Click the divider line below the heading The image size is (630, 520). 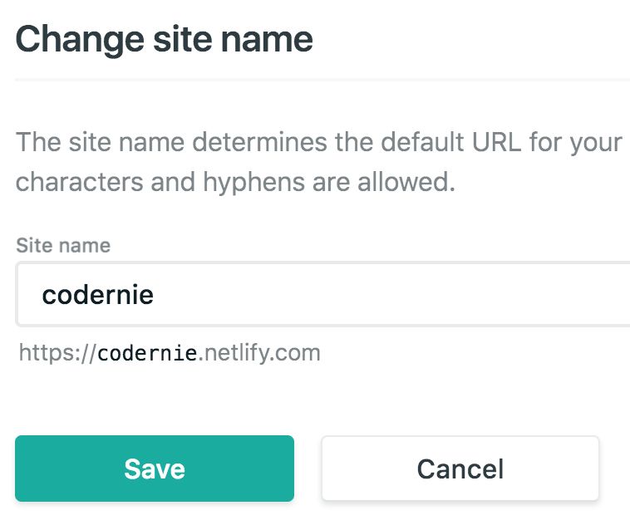pyautogui.click(x=322, y=80)
